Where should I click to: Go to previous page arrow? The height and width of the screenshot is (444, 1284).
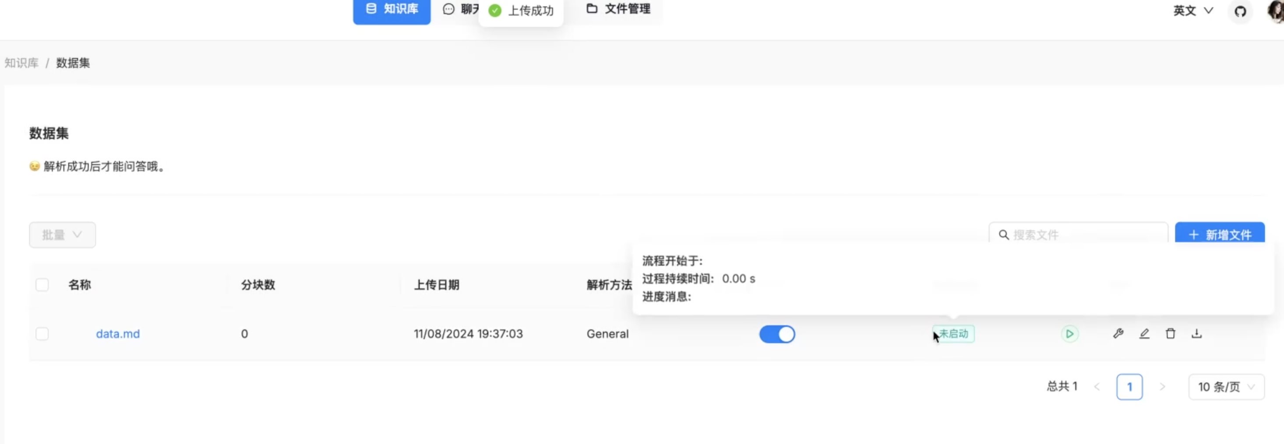pyautogui.click(x=1097, y=387)
